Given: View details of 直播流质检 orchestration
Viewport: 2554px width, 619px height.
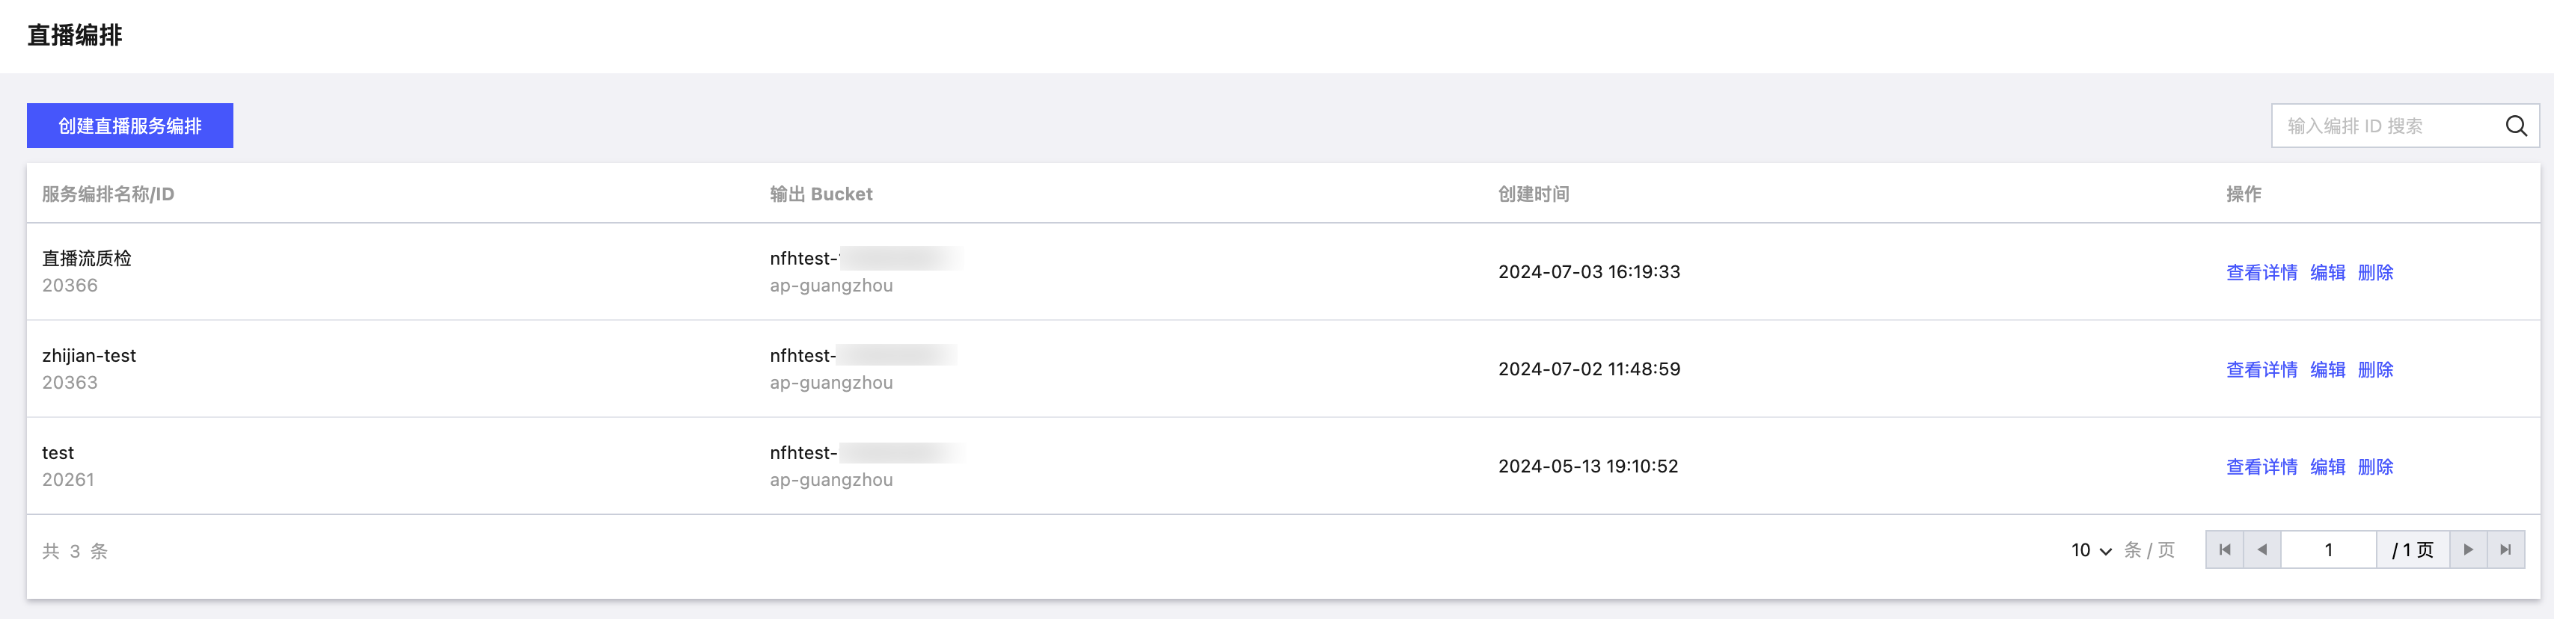Looking at the screenshot, I should [2261, 272].
